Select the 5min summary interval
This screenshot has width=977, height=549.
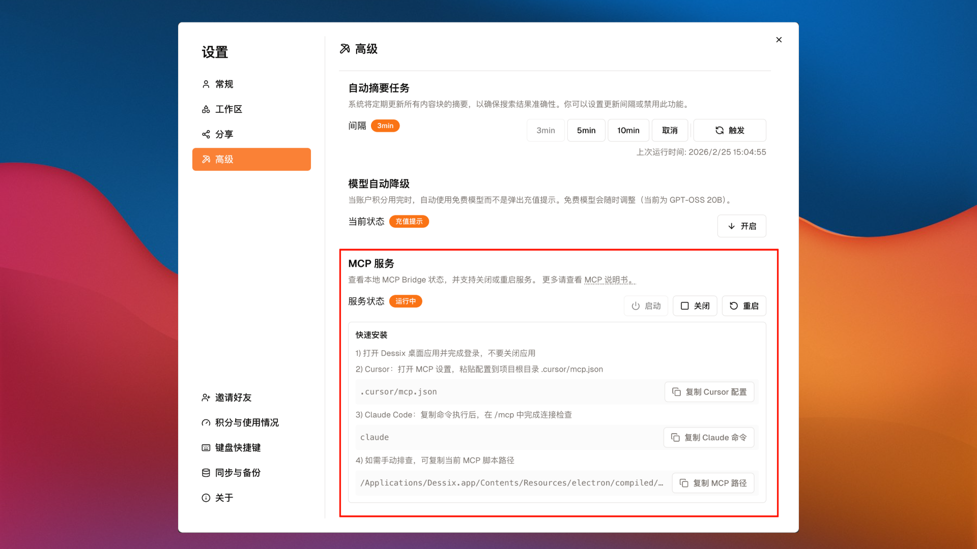(586, 130)
